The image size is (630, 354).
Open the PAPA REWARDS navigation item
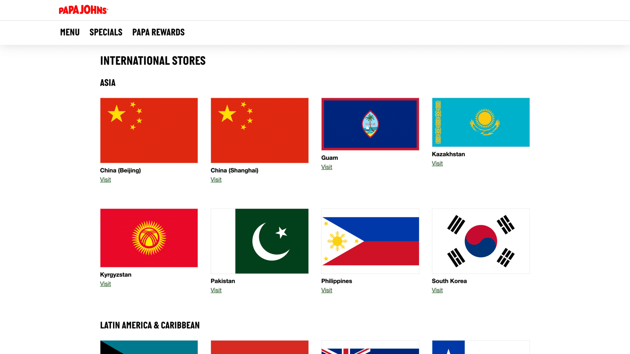point(158,32)
